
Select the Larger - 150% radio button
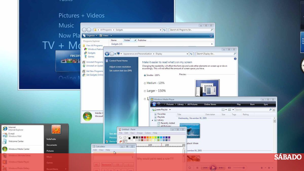tap(145, 91)
